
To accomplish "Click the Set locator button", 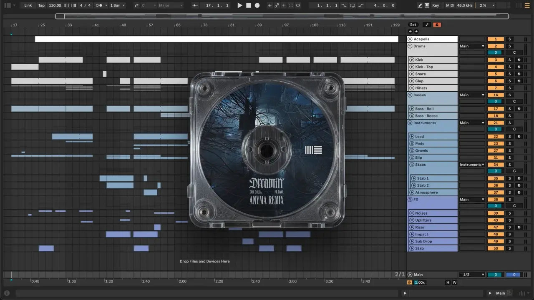I will coord(413,25).
